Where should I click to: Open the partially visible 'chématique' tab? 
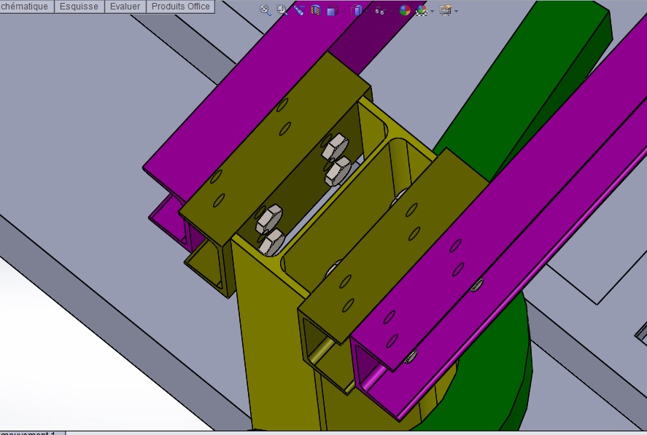pos(27,7)
